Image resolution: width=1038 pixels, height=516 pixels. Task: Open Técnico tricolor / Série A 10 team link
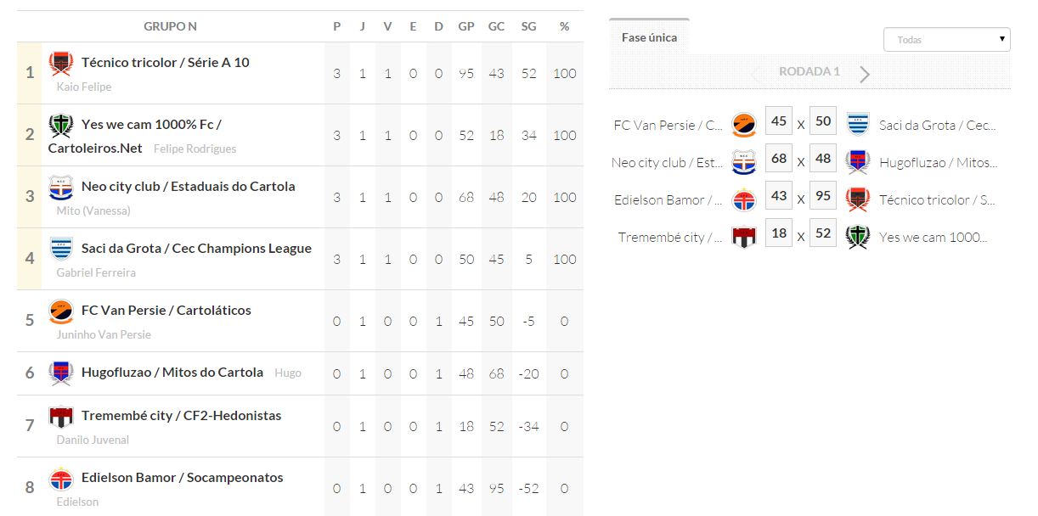tap(166, 62)
